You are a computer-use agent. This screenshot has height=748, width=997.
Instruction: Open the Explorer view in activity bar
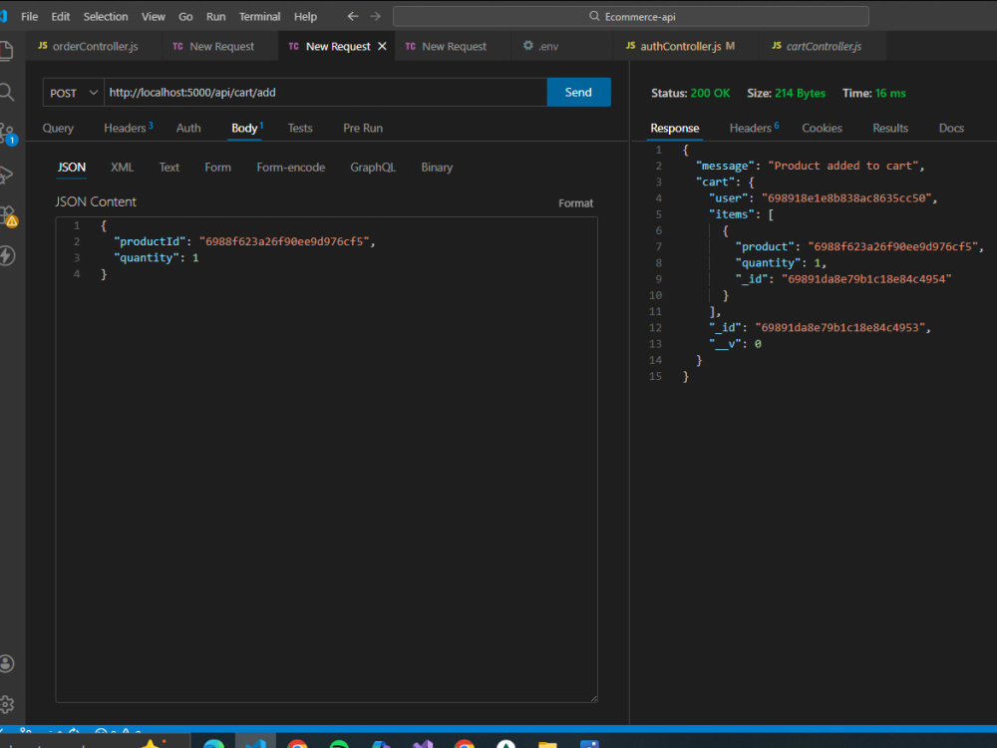tap(6, 51)
